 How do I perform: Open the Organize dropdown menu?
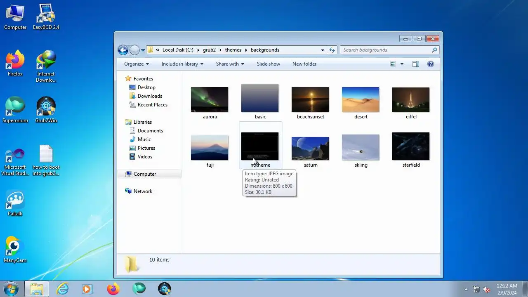tap(137, 64)
